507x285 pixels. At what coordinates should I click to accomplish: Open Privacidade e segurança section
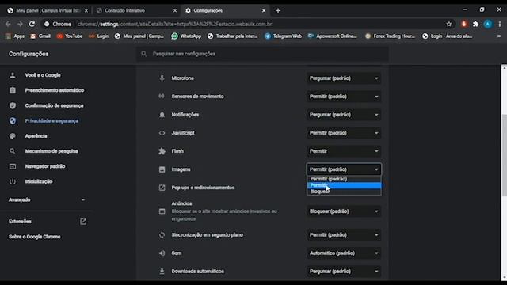51,120
